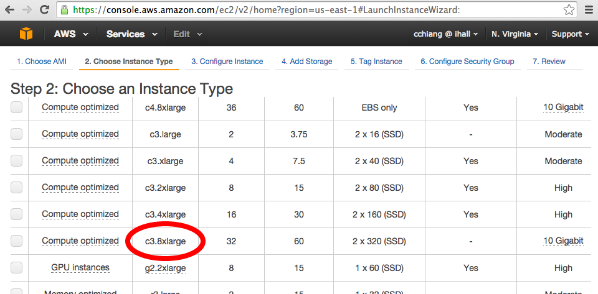Click the 3.75 memory value

pos(298,135)
